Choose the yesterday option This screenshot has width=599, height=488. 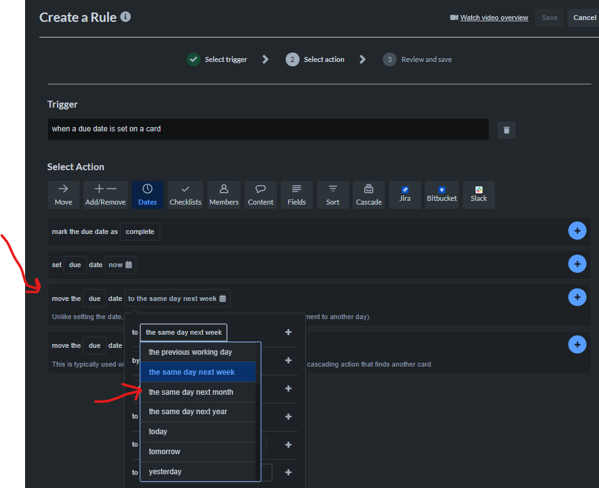(x=198, y=472)
